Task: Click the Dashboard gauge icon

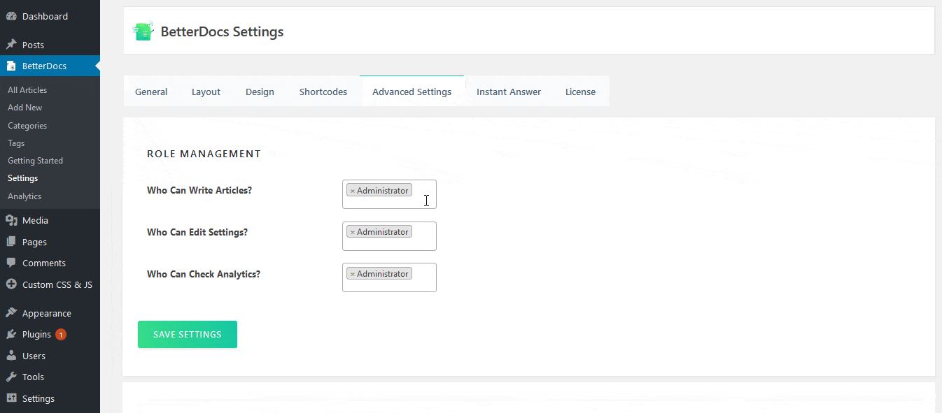Action: pos(11,16)
